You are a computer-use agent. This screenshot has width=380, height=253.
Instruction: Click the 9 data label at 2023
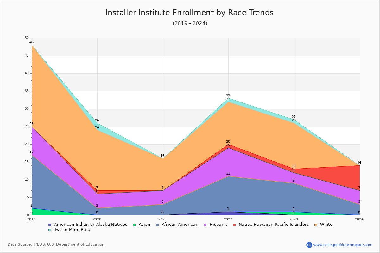pyautogui.click(x=294, y=181)
